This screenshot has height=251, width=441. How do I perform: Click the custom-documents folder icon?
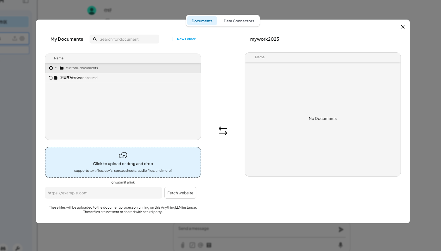pyautogui.click(x=62, y=68)
